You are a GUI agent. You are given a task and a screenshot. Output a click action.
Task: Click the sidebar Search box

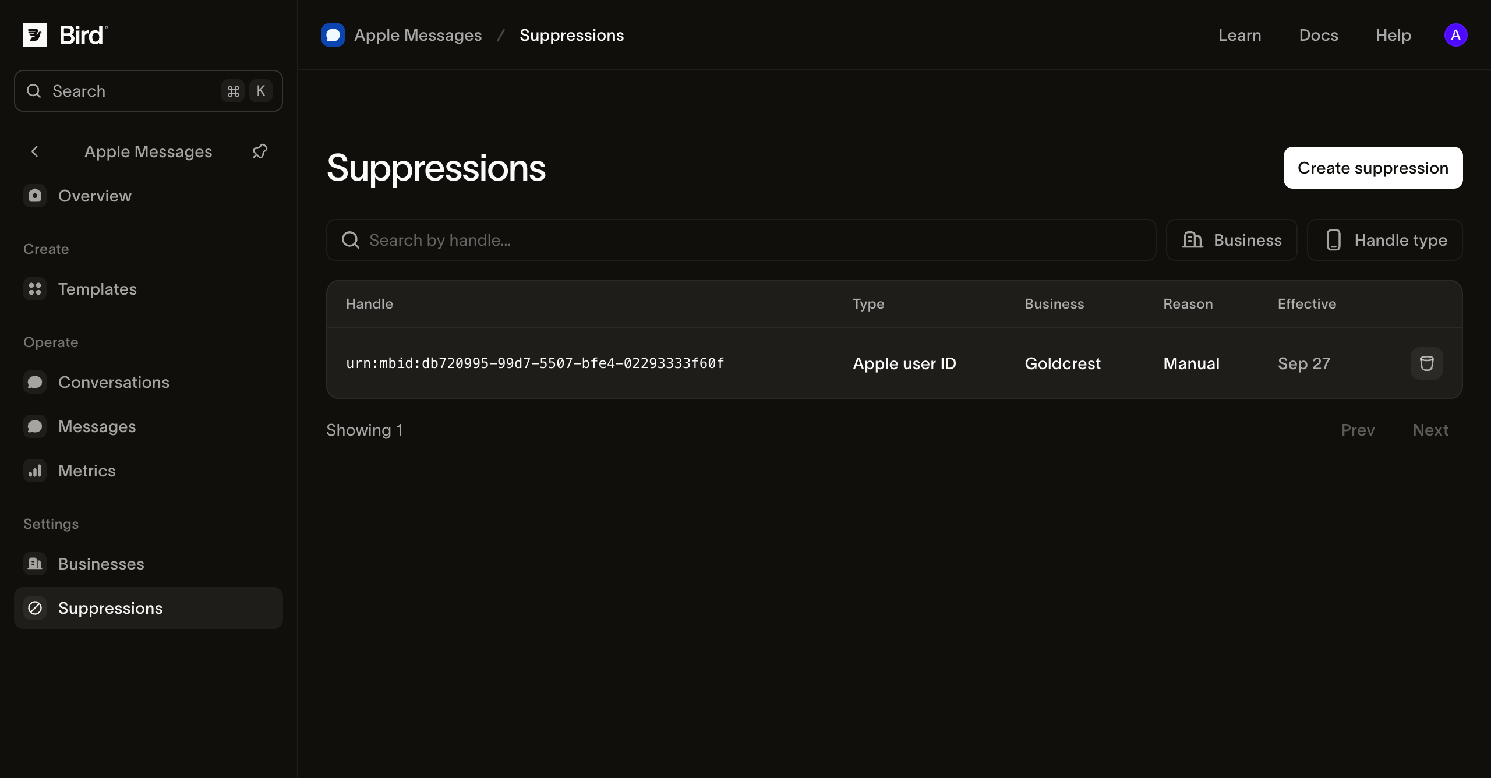(x=149, y=91)
